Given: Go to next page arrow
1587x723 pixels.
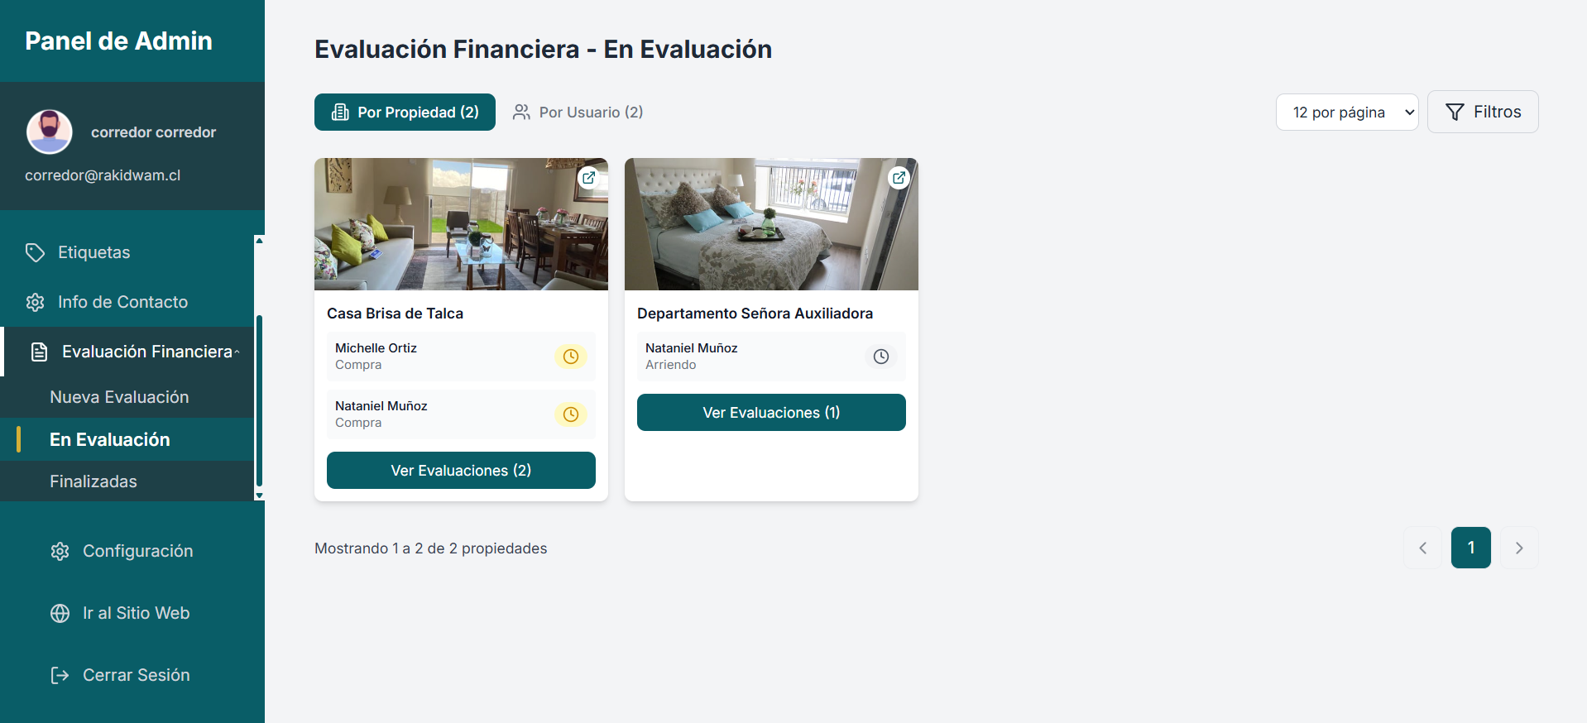Looking at the screenshot, I should click(x=1518, y=548).
